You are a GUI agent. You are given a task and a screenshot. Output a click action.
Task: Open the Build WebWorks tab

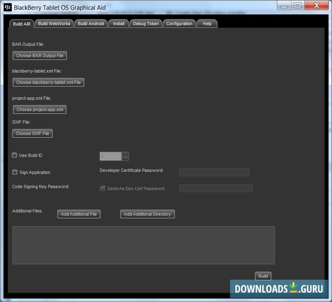54,24
